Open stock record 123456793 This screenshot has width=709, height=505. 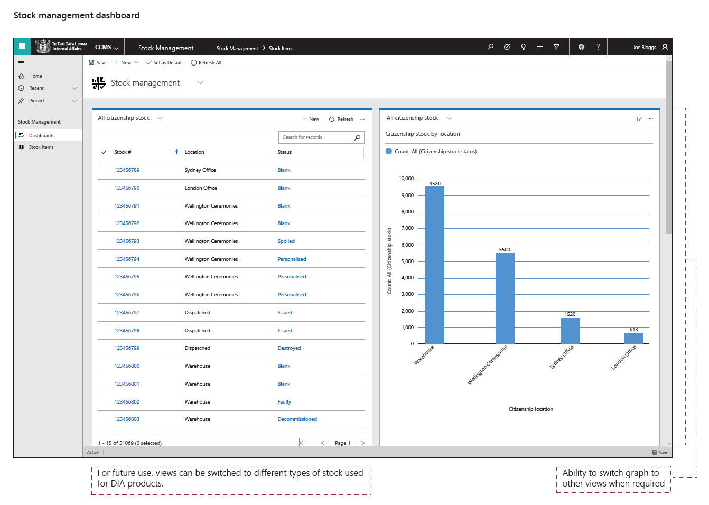click(x=127, y=241)
